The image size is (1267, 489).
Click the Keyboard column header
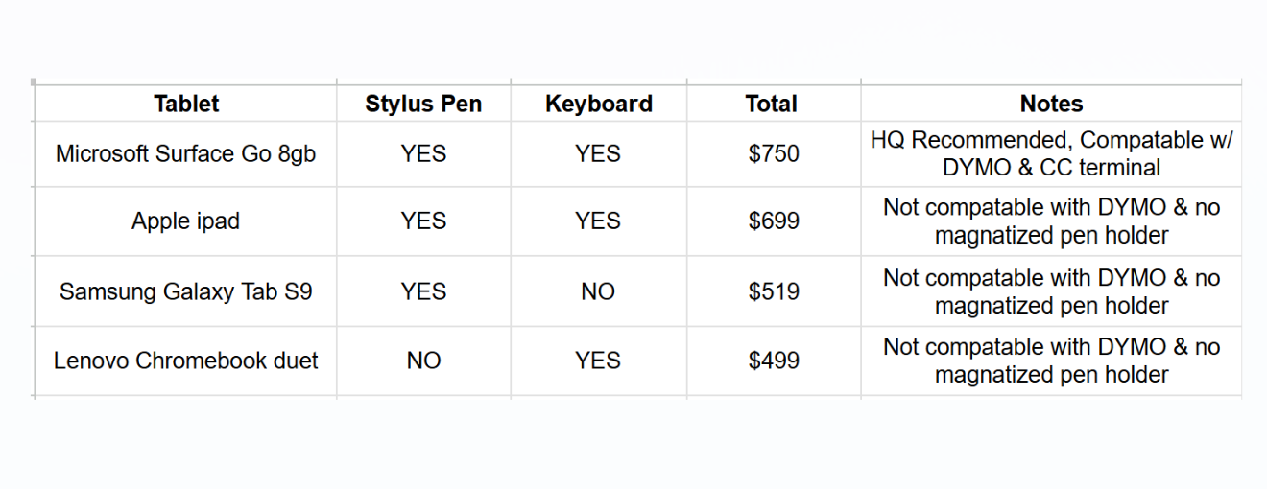pos(598,104)
